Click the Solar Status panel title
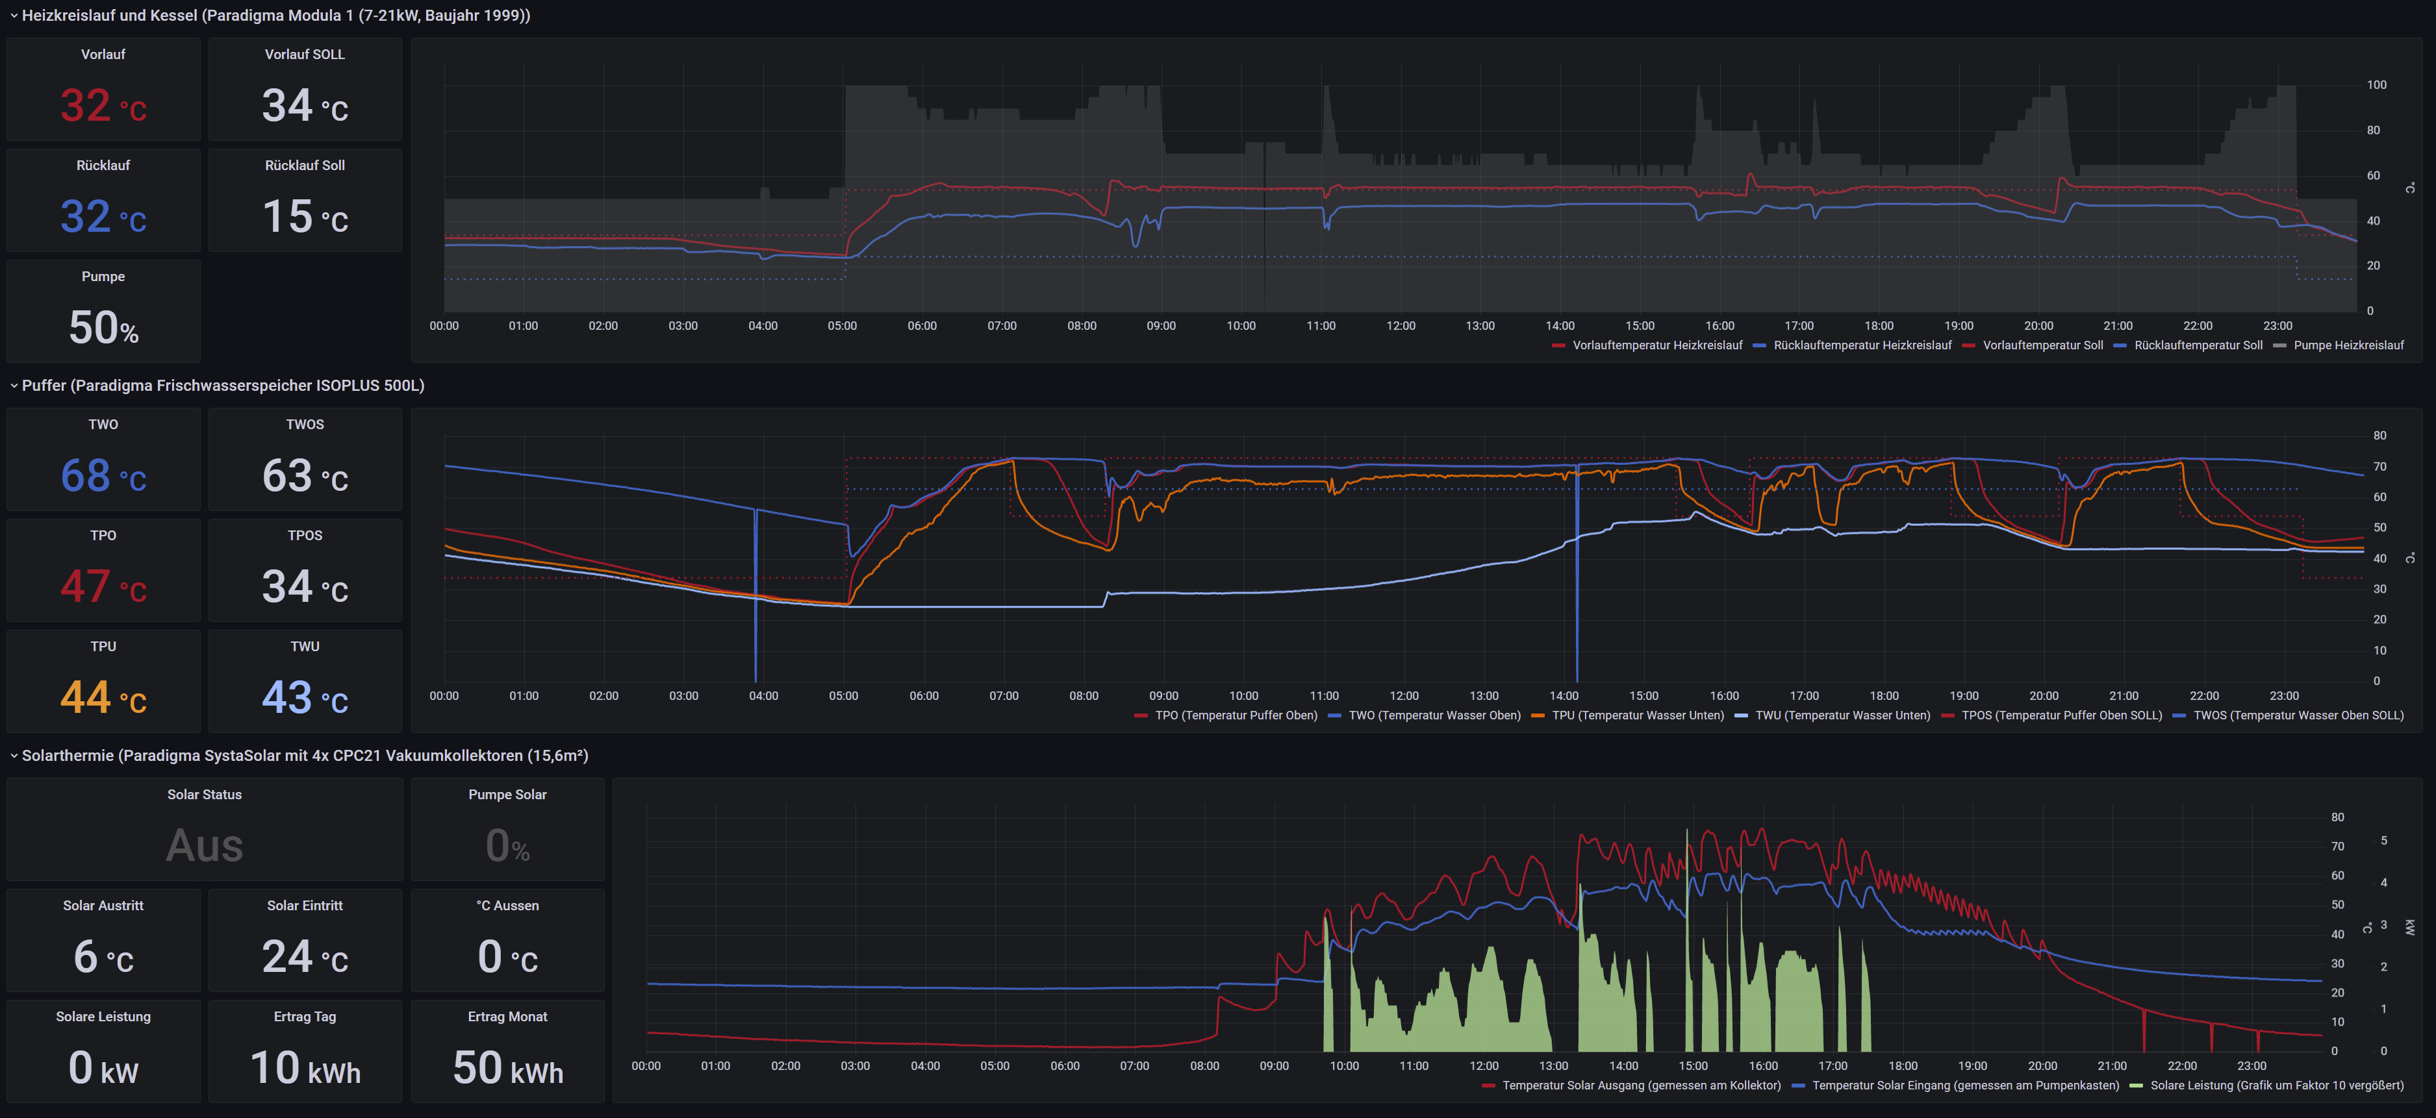This screenshot has width=2436, height=1118. [x=204, y=795]
